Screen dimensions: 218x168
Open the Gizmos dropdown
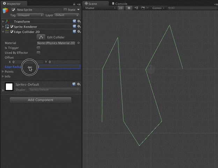pos(158,8)
